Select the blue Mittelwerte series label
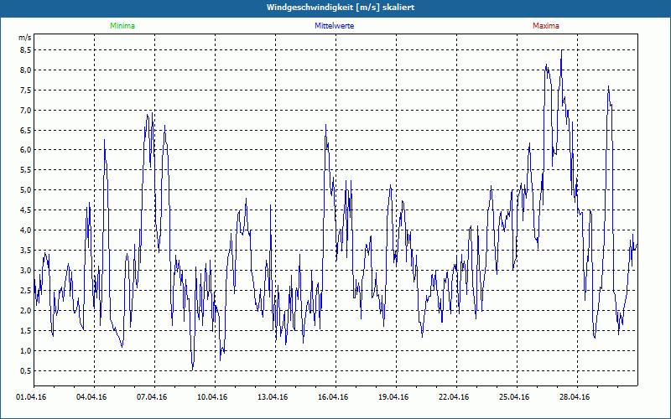The height and width of the screenshot is (419, 671). coord(334,26)
